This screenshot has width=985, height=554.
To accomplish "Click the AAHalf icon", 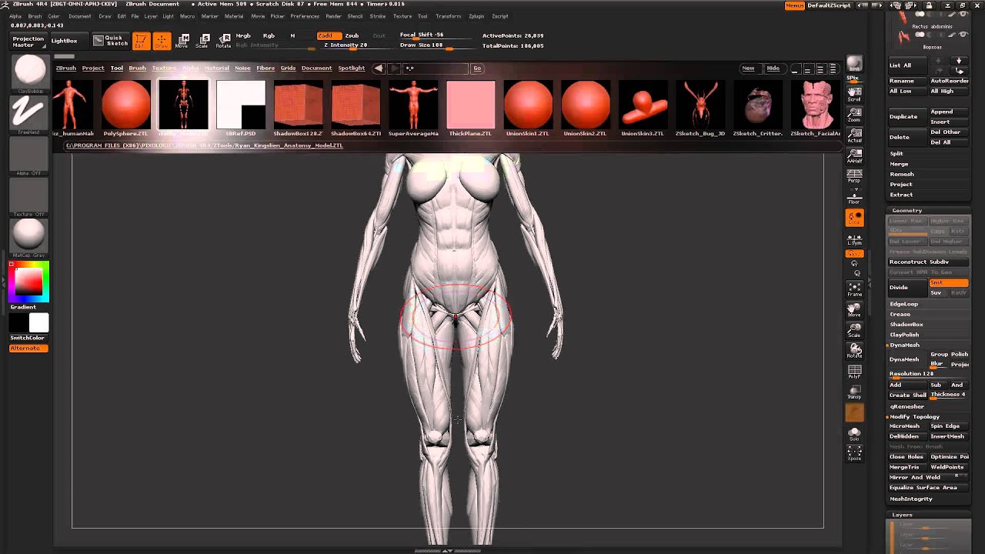I will coord(854,156).
